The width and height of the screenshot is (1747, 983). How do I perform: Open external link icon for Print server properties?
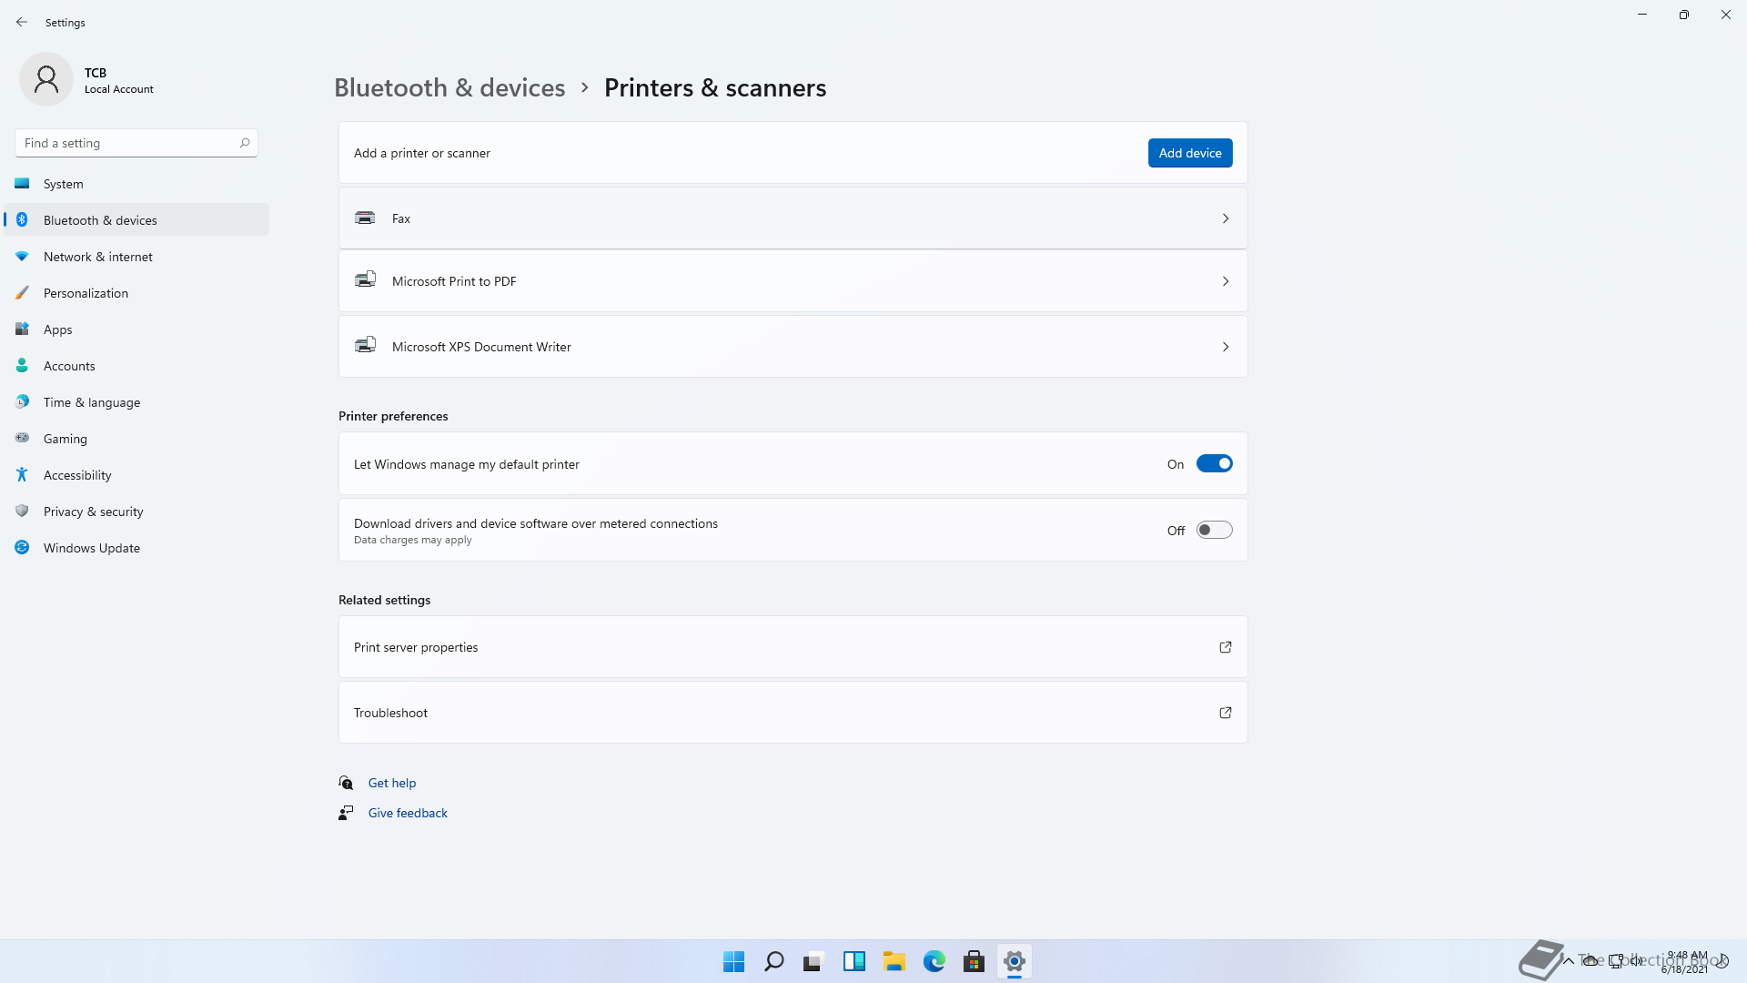1226,647
